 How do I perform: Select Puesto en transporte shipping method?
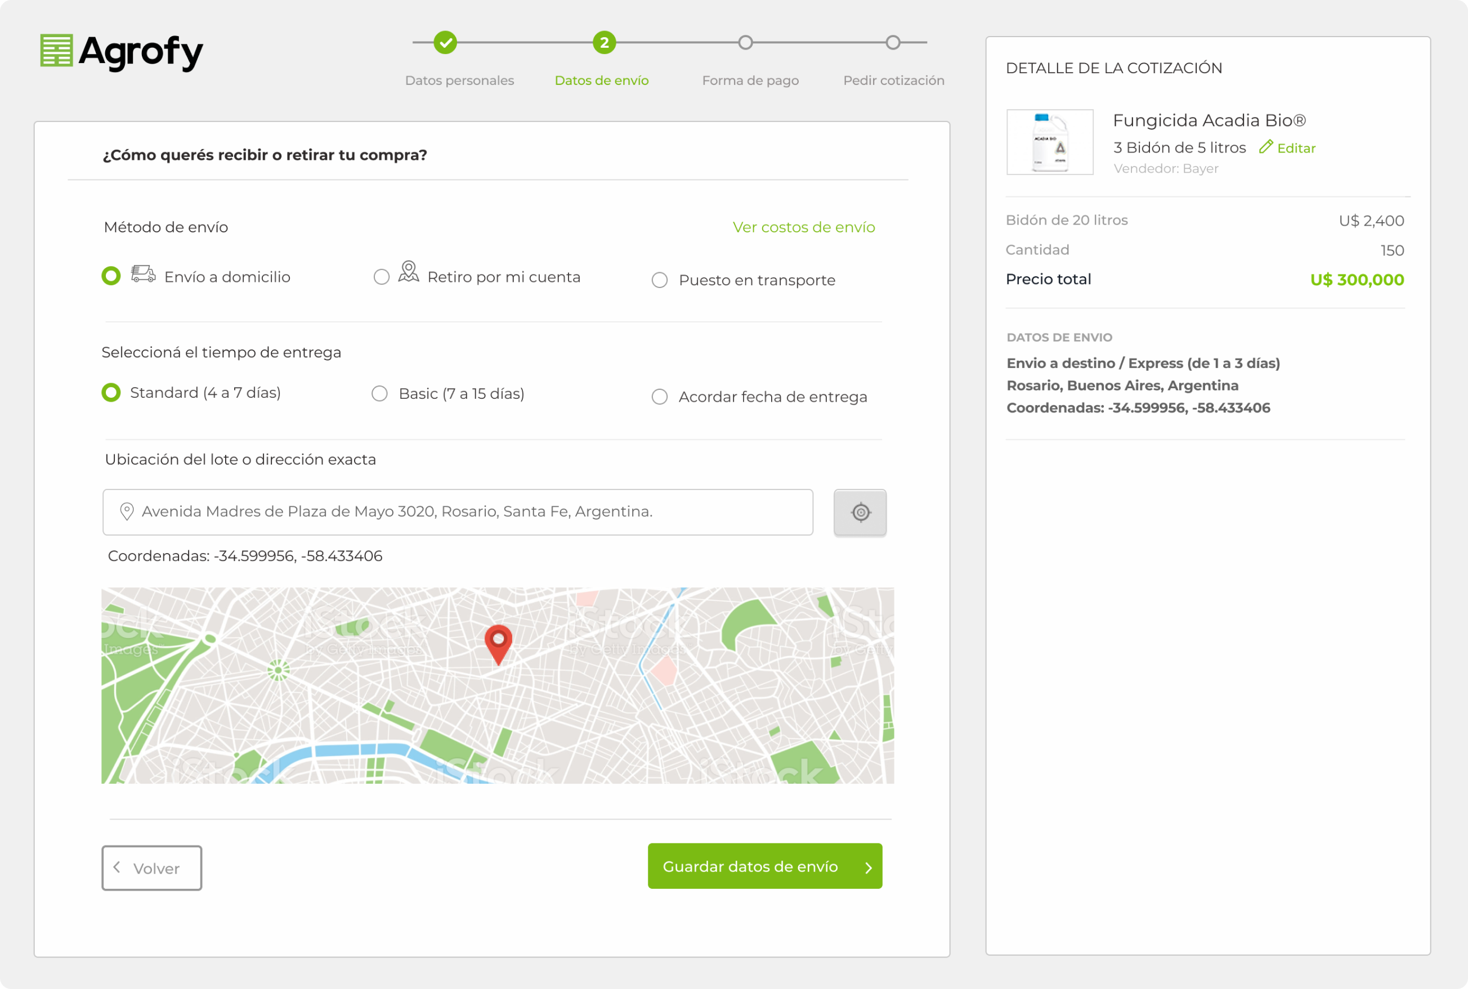660,280
